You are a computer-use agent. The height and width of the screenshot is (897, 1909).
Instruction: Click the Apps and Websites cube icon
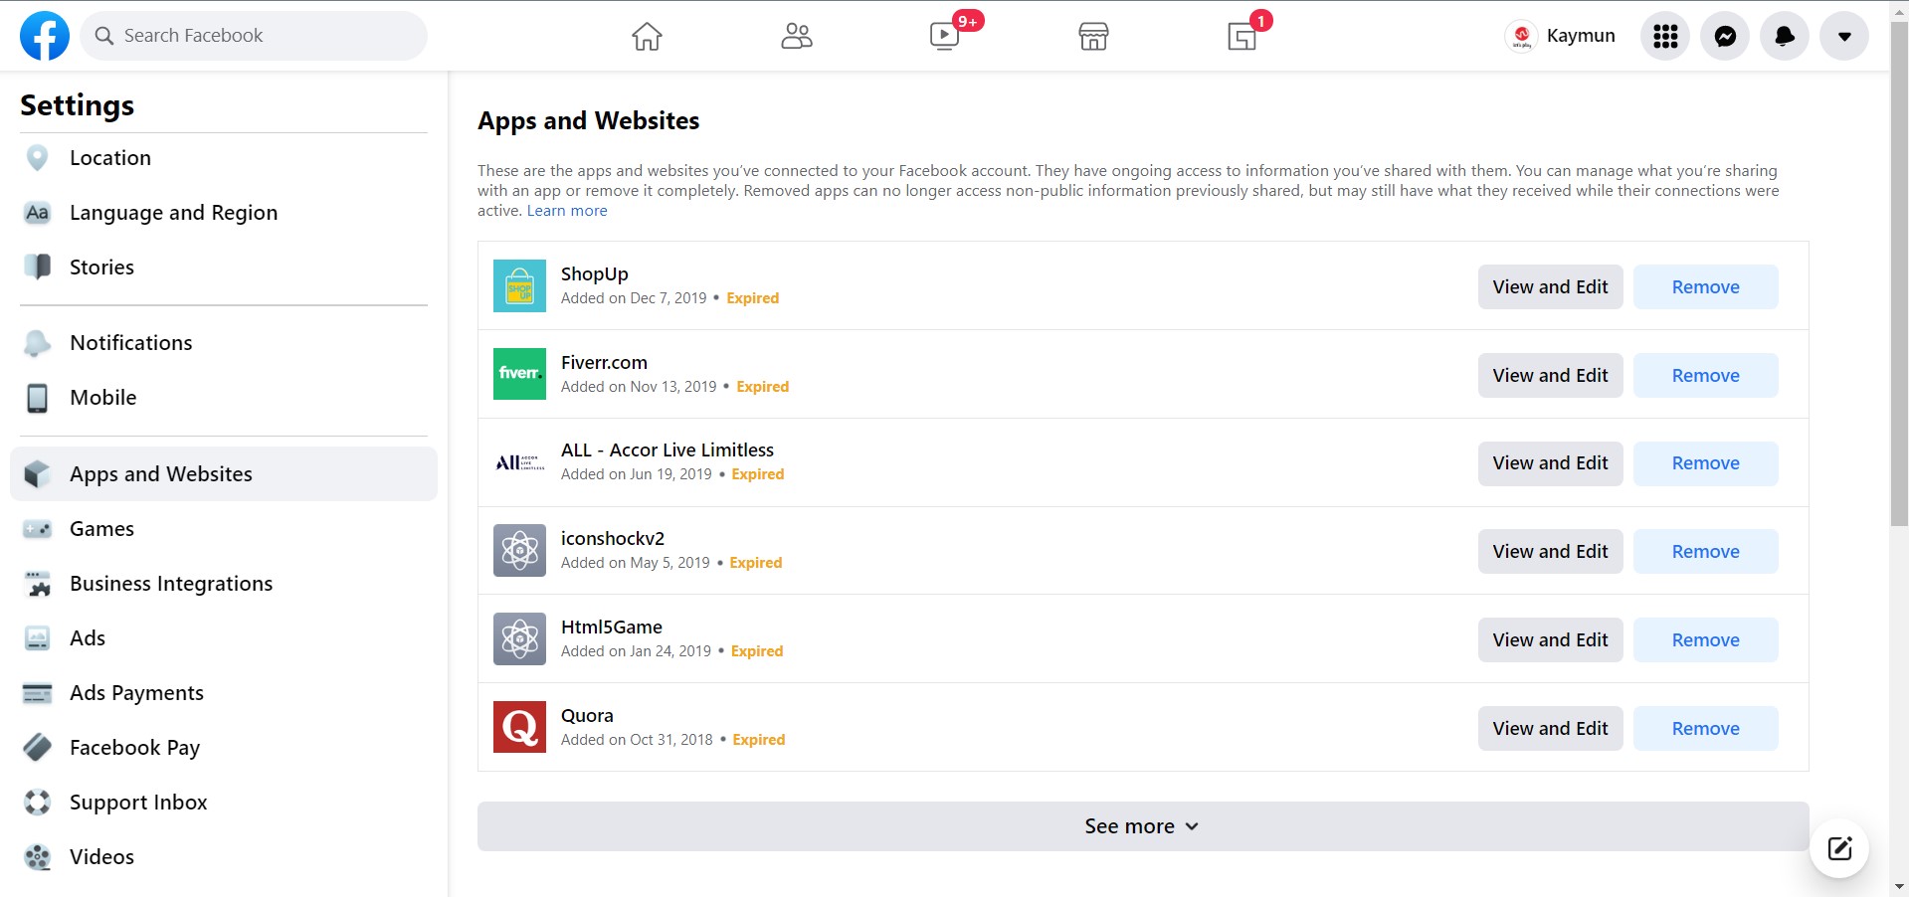point(37,474)
